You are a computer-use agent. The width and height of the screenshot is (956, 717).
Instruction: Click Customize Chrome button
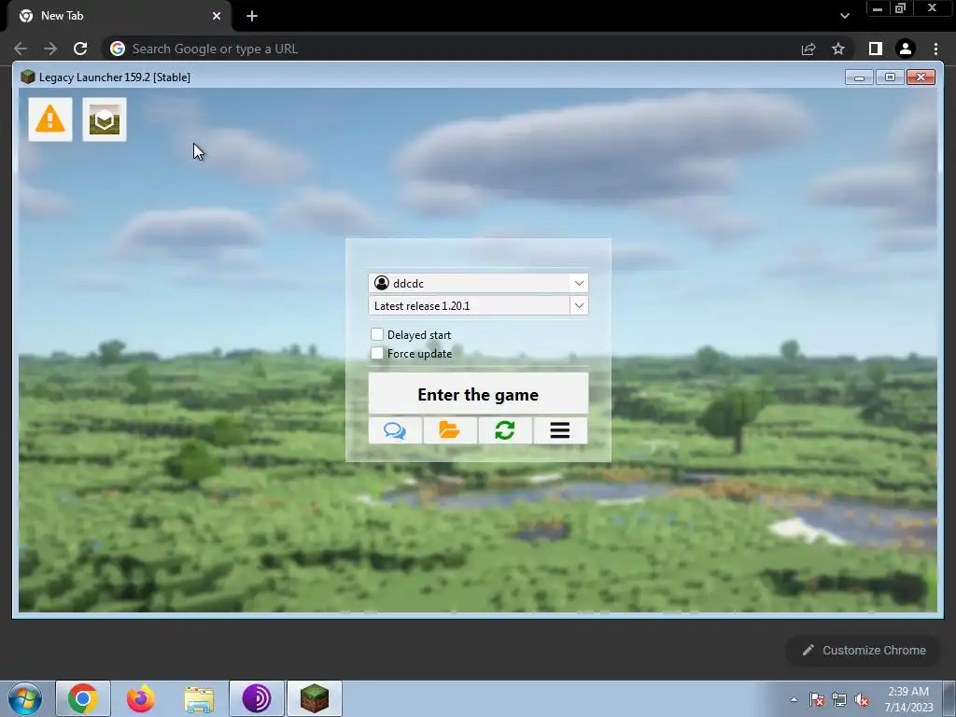[x=865, y=650]
